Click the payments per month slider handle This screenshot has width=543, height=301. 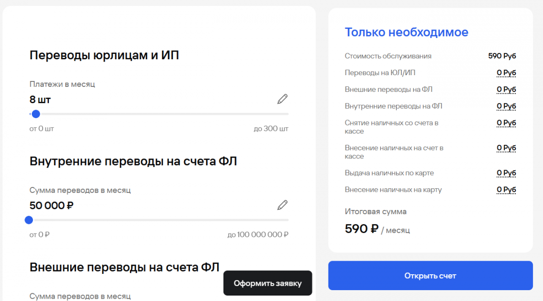click(36, 114)
